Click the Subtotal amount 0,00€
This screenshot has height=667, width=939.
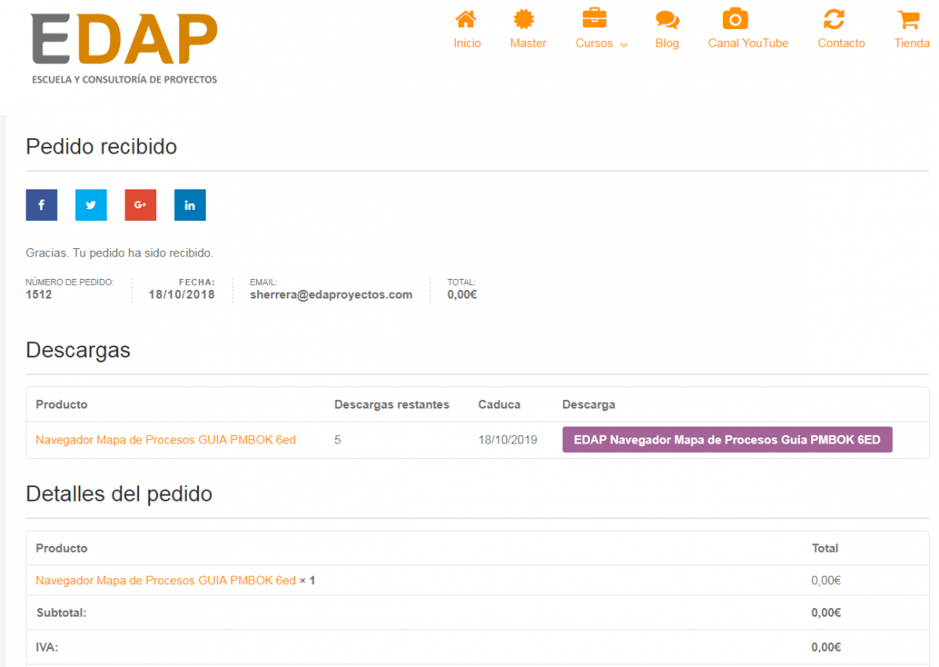click(x=825, y=612)
